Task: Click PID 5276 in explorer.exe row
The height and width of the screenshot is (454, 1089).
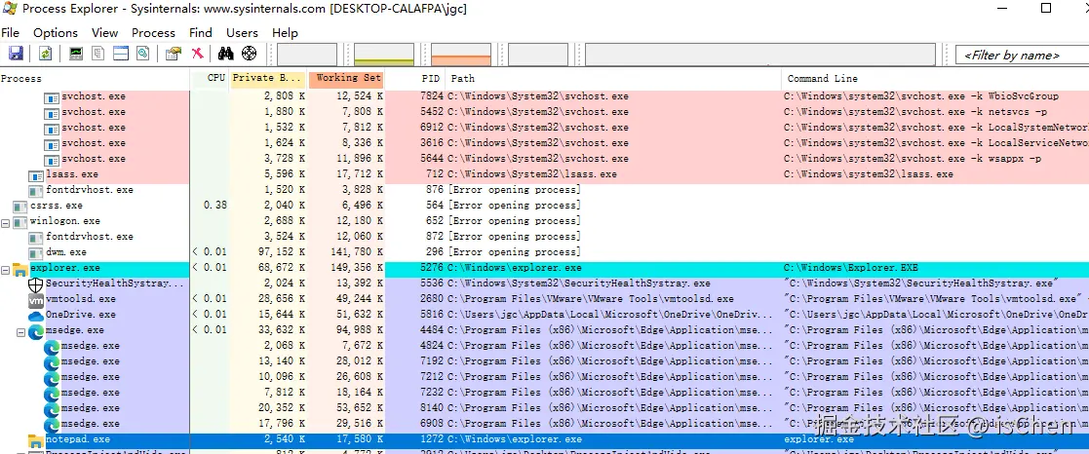Action: (432, 268)
